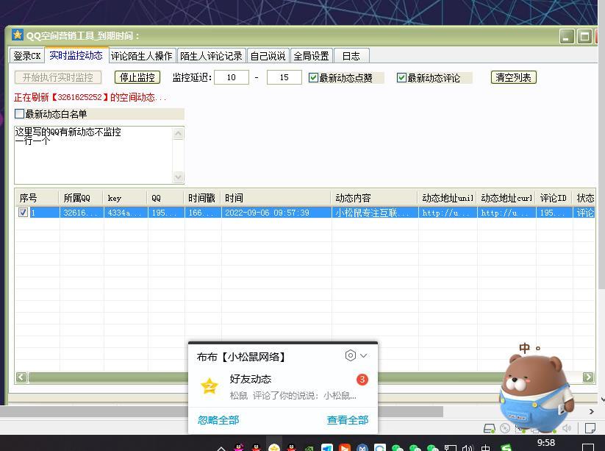Click the 4334a... key cell
This screenshot has width=605, height=451.
(126, 213)
